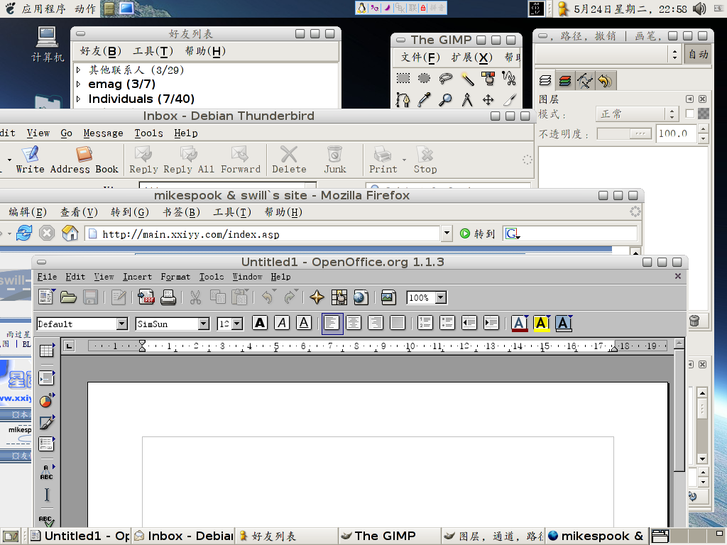
Task: Set paragraph centered alignment
Action: coord(354,323)
